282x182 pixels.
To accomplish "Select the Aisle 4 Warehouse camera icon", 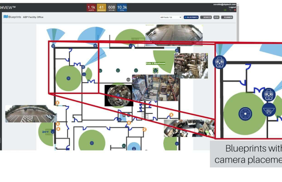I will pos(155,70).
